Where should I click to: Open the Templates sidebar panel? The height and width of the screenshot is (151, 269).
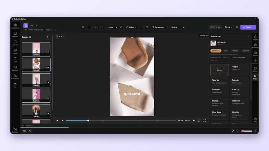15,26
